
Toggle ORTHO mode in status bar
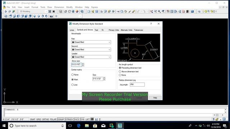[x=46, y=119]
